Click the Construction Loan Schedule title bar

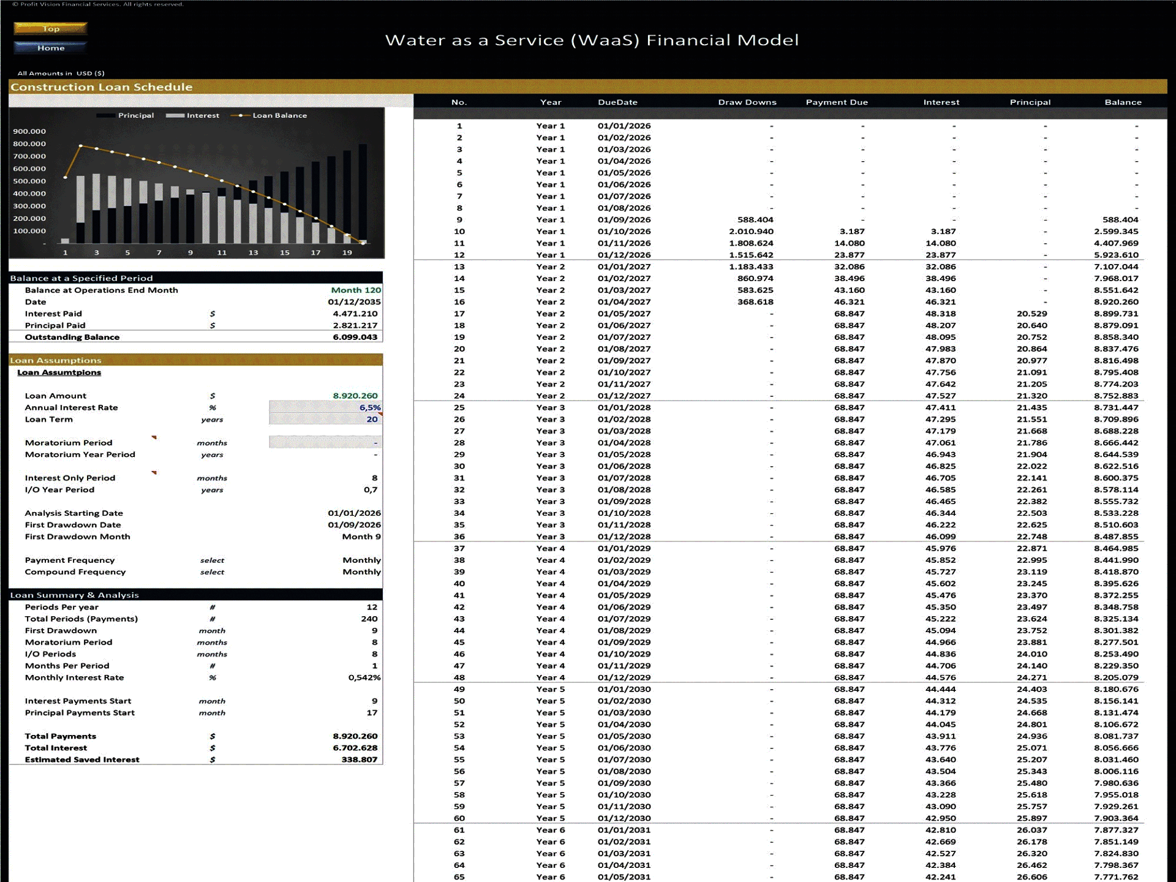coord(588,86)
